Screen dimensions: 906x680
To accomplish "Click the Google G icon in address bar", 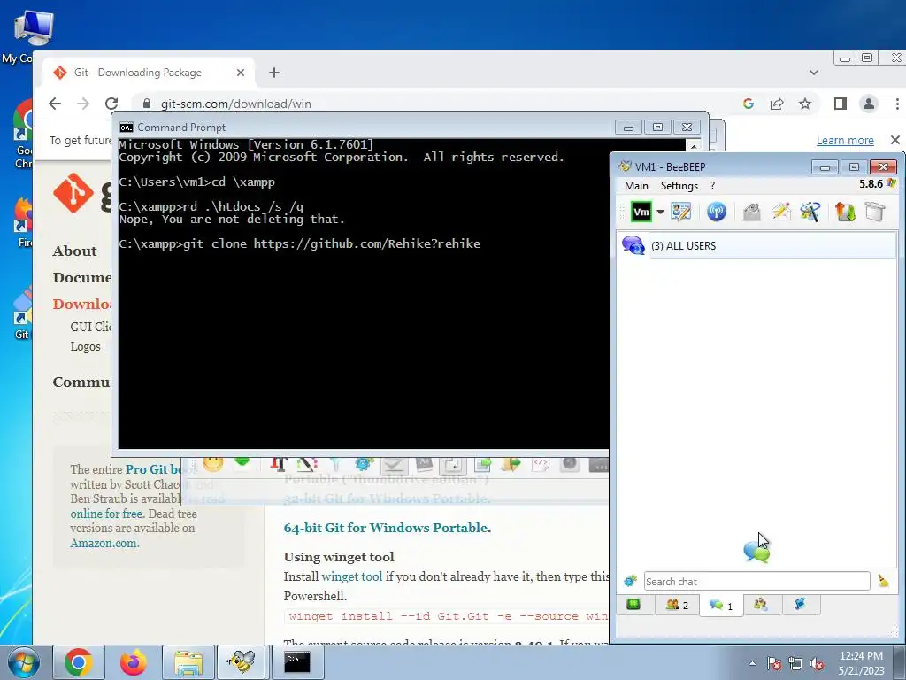I will pos(749,104).
